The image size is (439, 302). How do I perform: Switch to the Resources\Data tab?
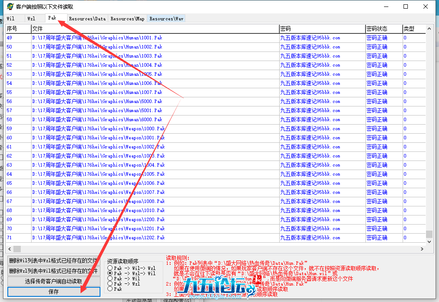[87, 19]
